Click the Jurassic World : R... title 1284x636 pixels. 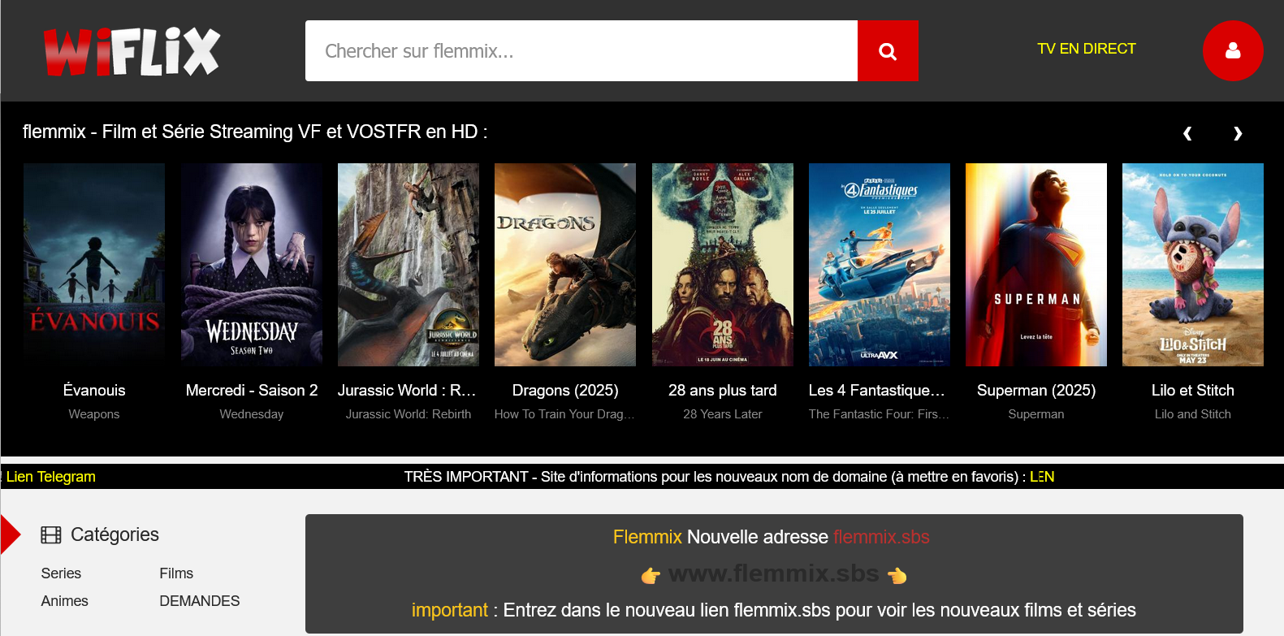pos(408,391)
